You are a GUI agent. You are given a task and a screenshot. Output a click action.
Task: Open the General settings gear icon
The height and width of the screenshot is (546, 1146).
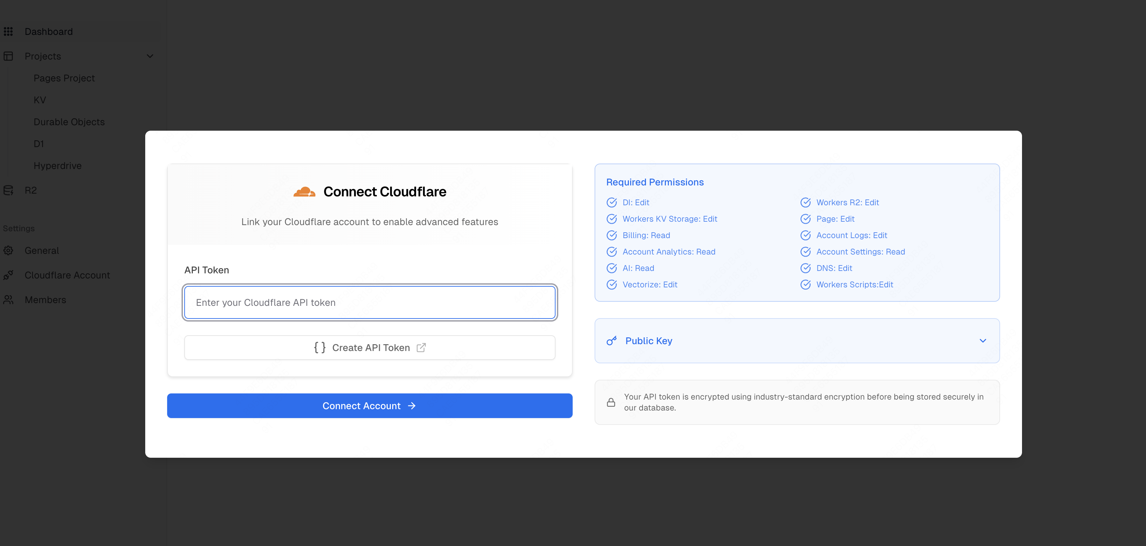coord(9,250)
